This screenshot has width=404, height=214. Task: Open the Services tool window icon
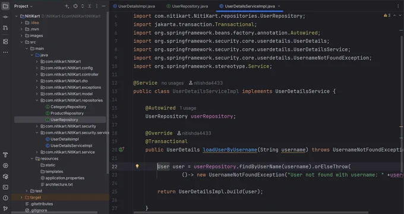[x=5, y=177]
